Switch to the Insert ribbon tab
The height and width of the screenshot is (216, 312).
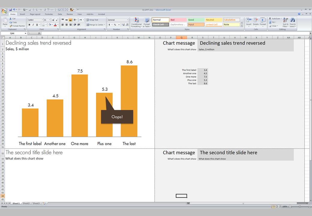point(22,14)
